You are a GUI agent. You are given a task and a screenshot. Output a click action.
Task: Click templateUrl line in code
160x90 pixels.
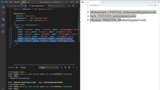[32, 18]
